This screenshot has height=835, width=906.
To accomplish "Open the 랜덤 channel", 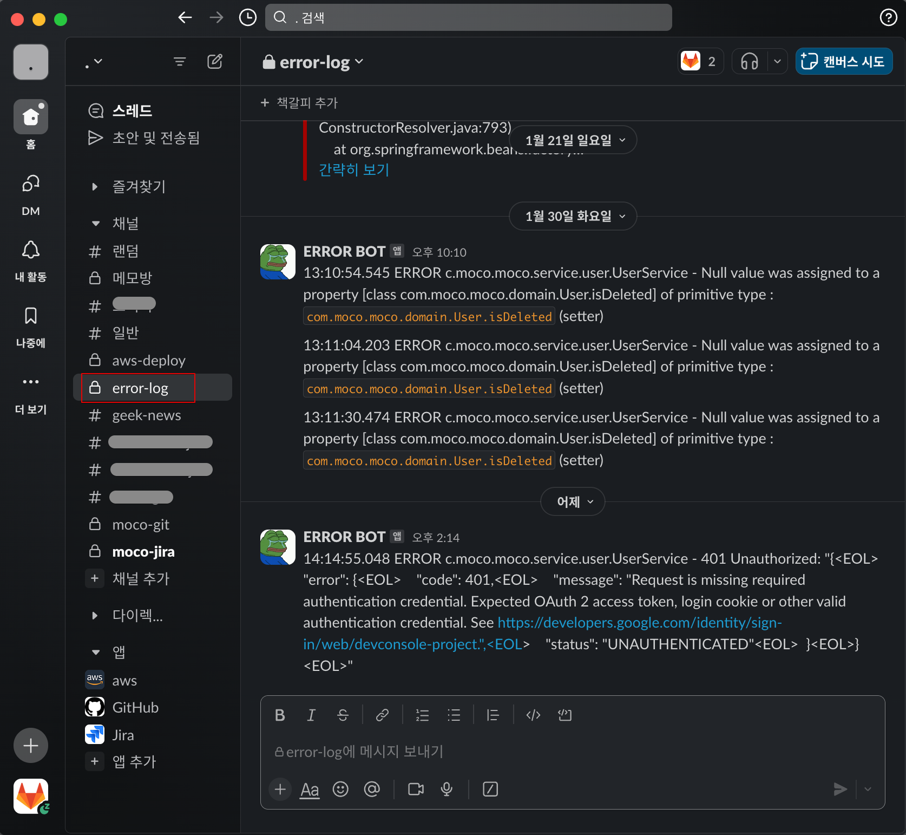I will [153, 251].
